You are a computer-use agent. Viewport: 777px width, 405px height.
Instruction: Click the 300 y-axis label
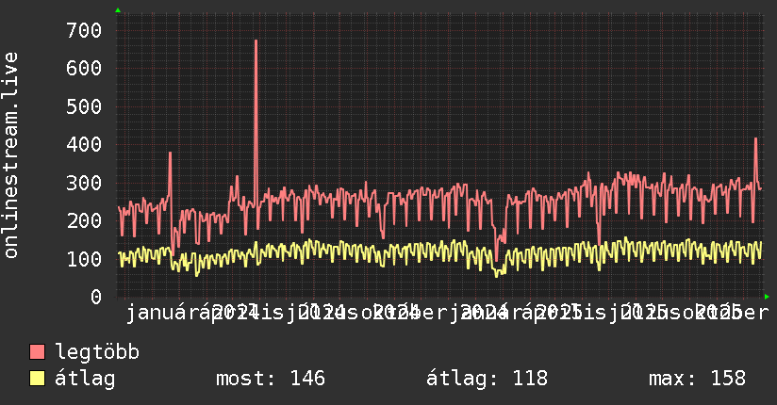(84, 183)
